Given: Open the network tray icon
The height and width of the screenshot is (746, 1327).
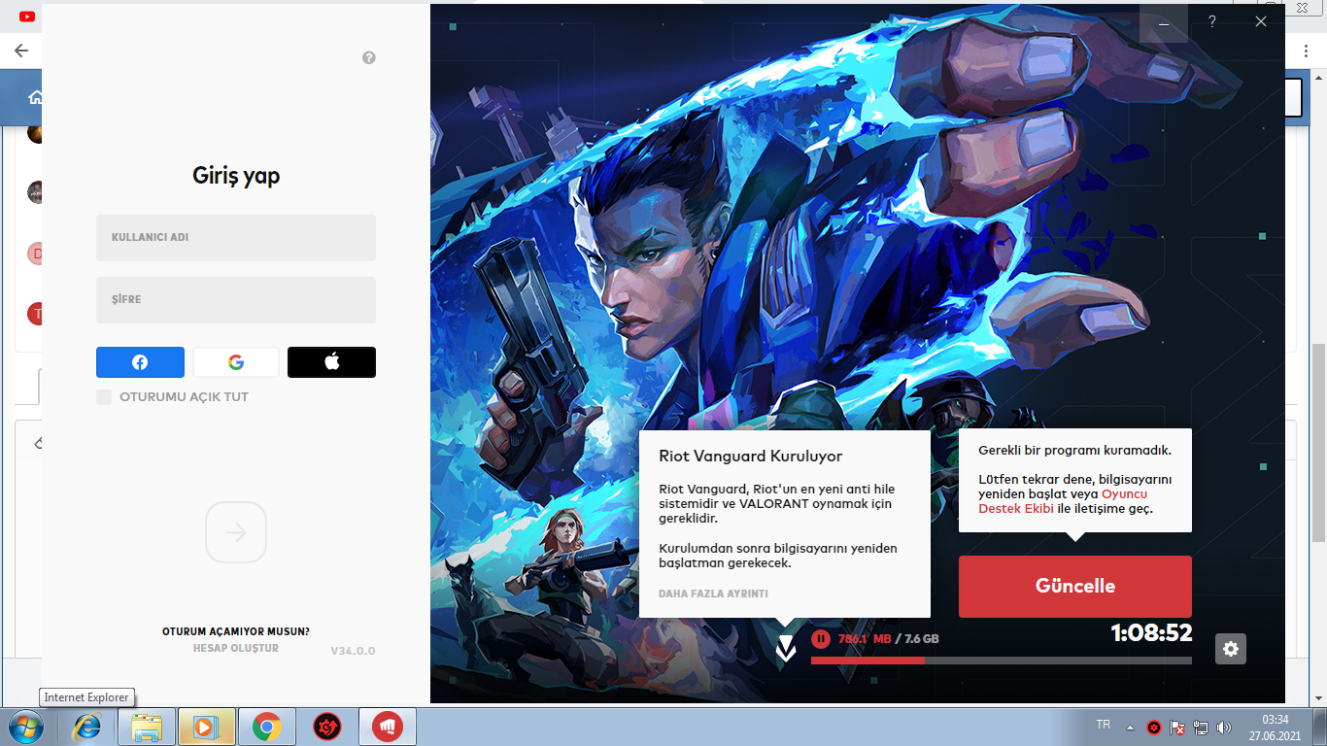Looking at the screenshot, I should pyautogui.click(x=1201, y=728).
